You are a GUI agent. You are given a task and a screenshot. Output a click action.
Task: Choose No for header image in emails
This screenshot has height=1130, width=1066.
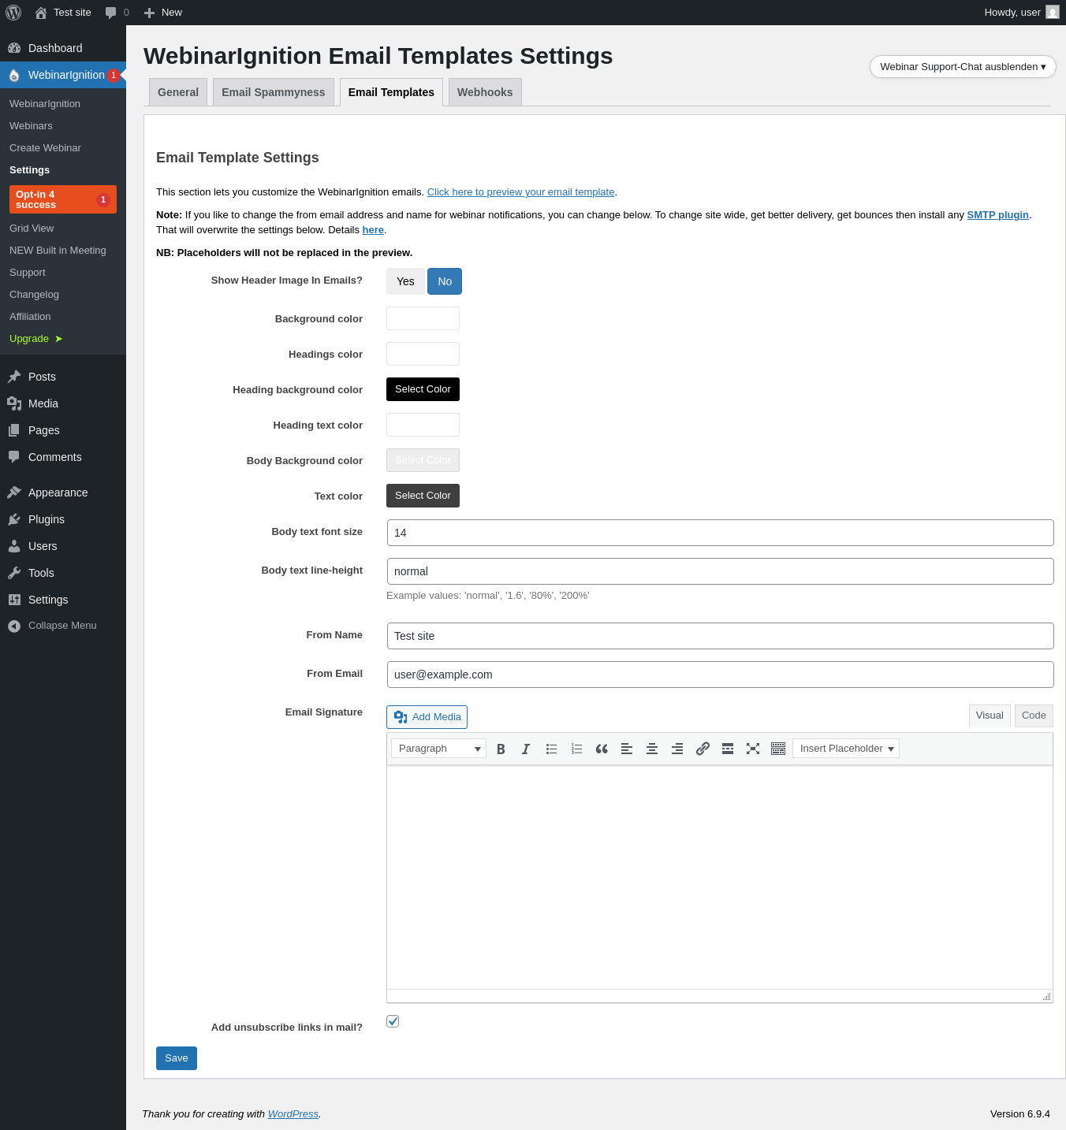[445, 281]
